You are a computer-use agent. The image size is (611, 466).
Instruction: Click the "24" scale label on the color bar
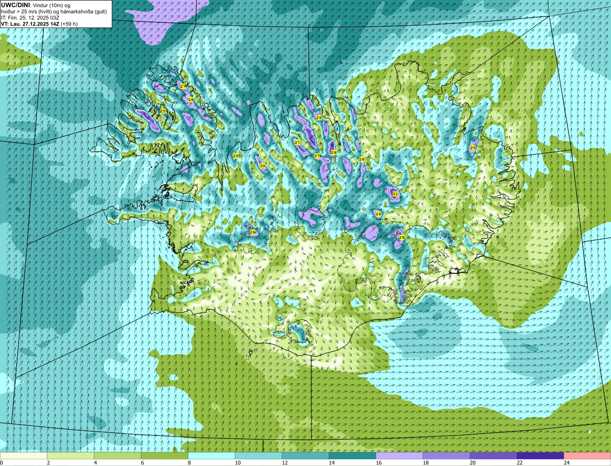567,462
